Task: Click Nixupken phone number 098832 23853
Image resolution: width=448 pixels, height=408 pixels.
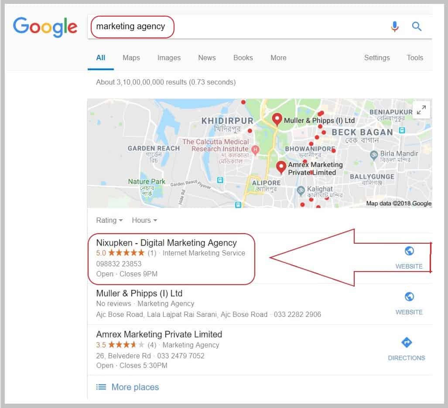Action: pyautogui.click(x=119, y=264)
